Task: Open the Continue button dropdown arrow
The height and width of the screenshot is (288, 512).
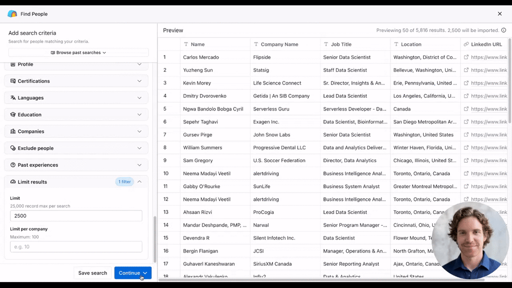Action: pos(145,273)
